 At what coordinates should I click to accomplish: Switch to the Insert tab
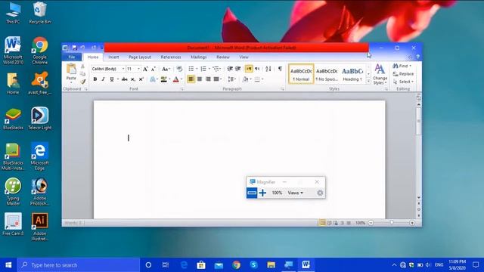point(113,57)
